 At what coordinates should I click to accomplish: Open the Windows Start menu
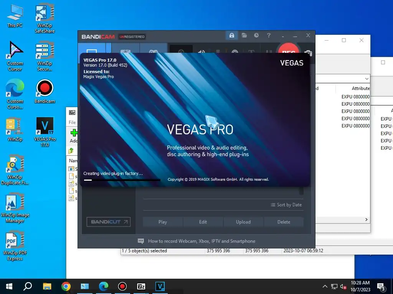(x=9, y=286)
